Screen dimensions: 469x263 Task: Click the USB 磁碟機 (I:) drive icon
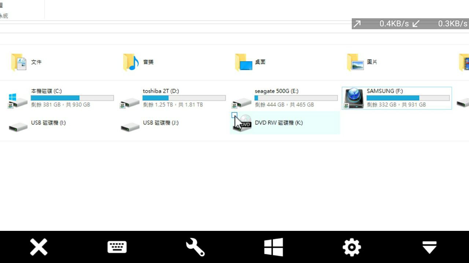(x=18, y=127)
